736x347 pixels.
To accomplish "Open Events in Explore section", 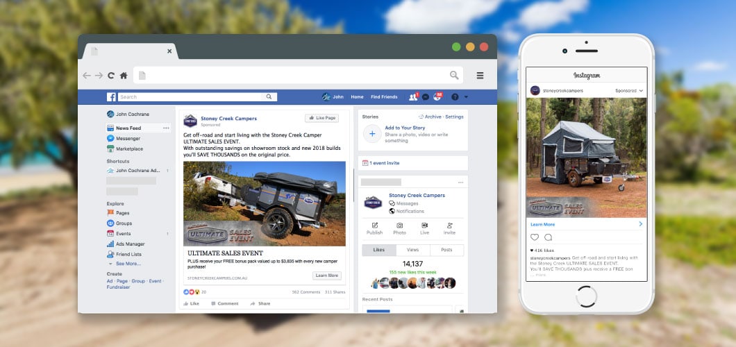I will [x=119, y=233].
